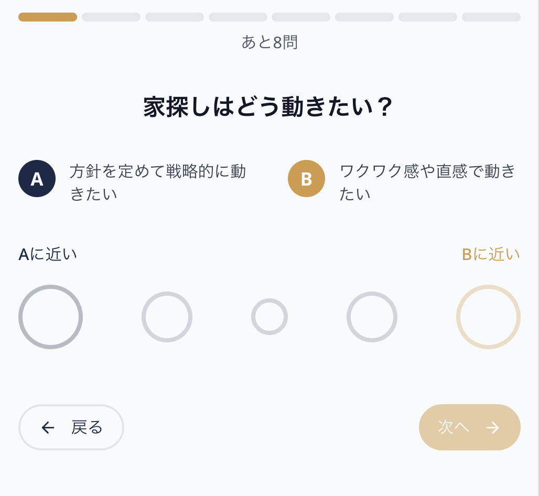The height and width of the screenshot is (496, 539).
Task: Select the small middle neutral circle
Action: pos(269,316)
